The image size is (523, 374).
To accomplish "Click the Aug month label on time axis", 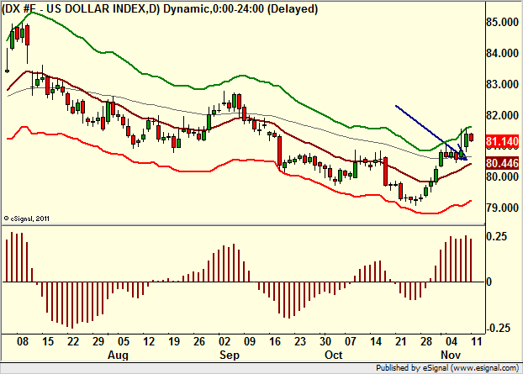I will (118, 356).
